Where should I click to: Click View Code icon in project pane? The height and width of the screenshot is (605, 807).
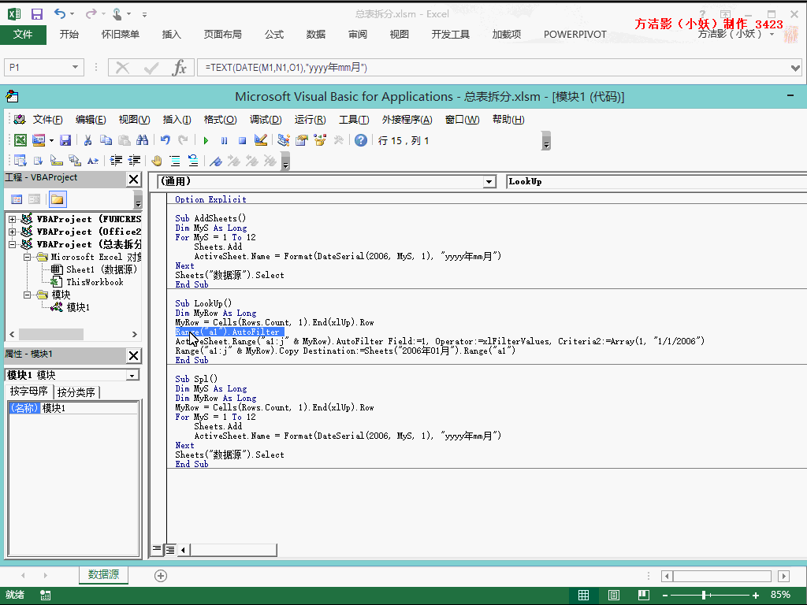17,199
